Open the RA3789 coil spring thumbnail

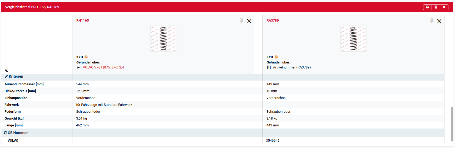353,39
